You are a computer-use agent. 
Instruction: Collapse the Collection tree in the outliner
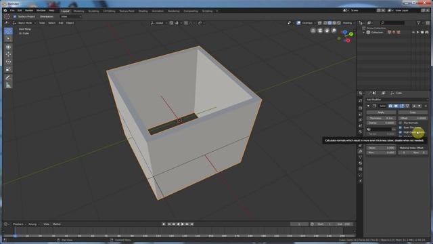point(364,33)
